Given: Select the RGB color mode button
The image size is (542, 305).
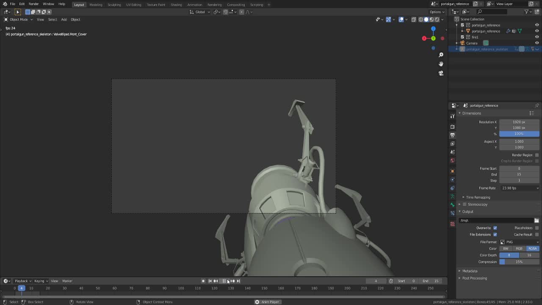Looking at the screenshot, I should pos(519,249).
